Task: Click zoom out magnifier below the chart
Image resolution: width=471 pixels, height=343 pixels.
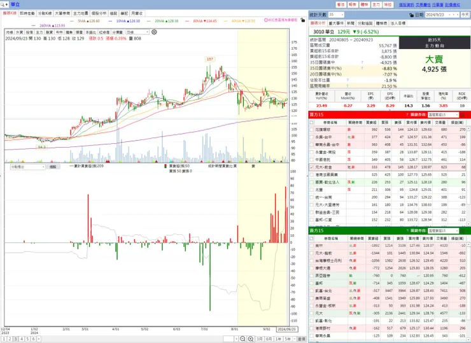Action: (x=243, y=339)
